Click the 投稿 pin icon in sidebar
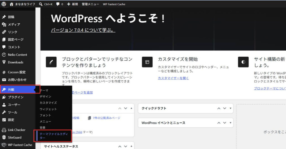 4,17
